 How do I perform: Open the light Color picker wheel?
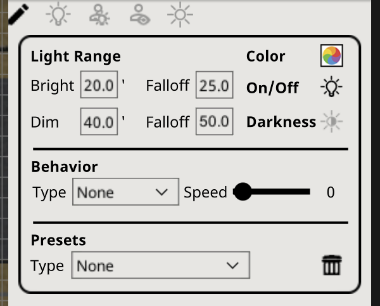coord(331,56)
